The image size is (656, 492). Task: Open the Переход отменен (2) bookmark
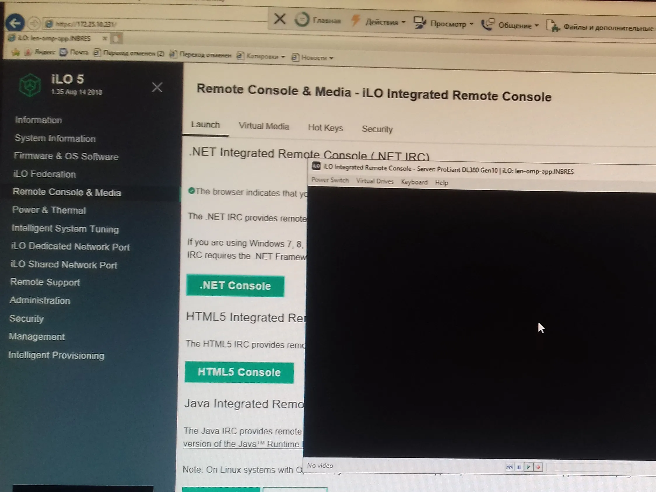coord(129,53)
